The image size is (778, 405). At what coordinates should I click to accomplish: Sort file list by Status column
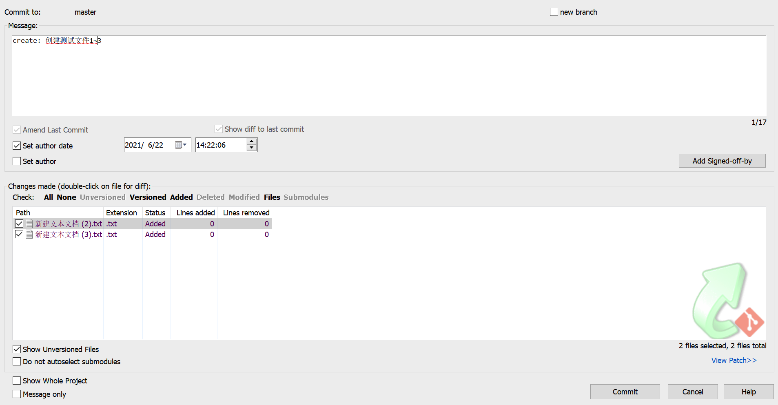pos(155,212)
